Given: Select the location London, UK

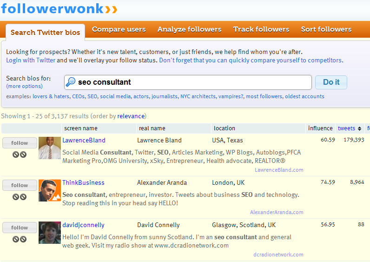Looking at the screenshot, I should click(x=228, y=182).
